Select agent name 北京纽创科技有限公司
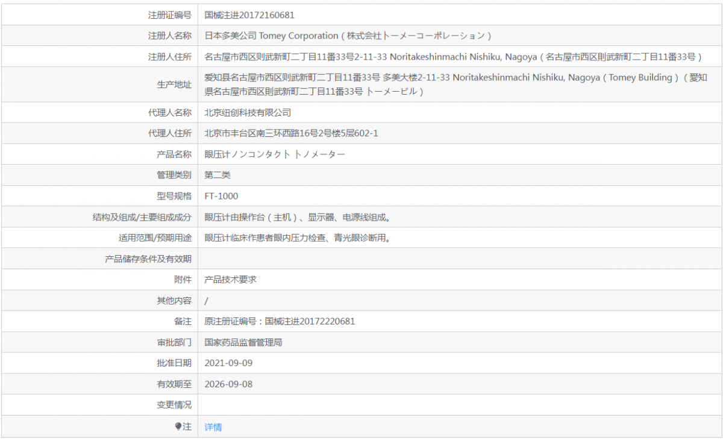This screenshot has width=723, height=439. (x=248, y=112)
